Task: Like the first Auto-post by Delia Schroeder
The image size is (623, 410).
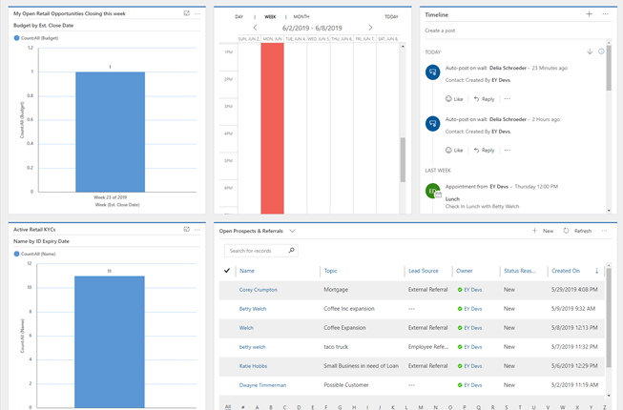Action: click(454, 99)
